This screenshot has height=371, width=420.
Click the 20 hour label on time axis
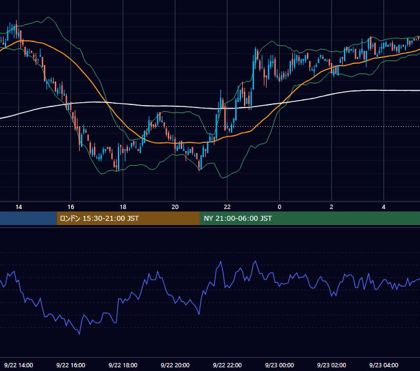coord(175,207)
